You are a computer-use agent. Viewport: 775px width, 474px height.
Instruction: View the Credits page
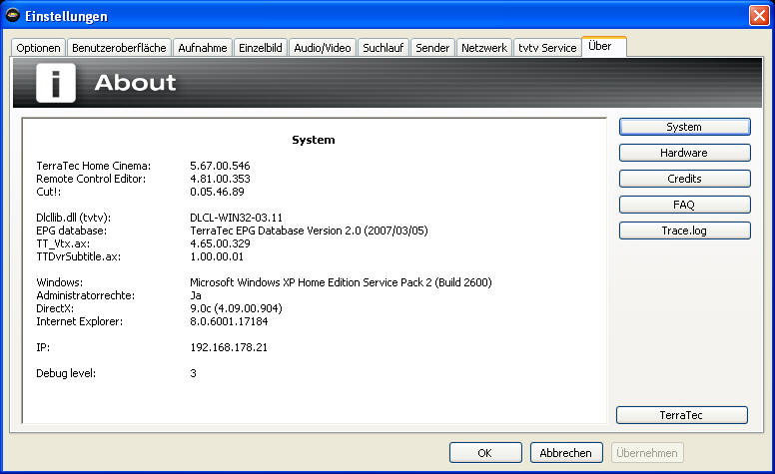(684, 179)
